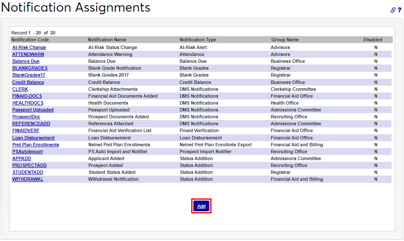The width and height of the screenshot is (404, 241).
Task: Select the PROSPECTADD code link
Action: coord(30,166)
